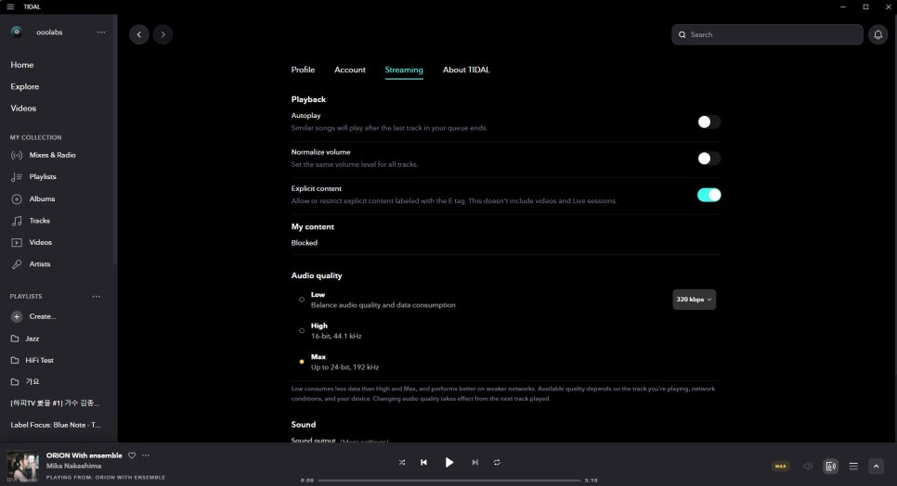Click the volume speaker icon

tap(808, 467)
